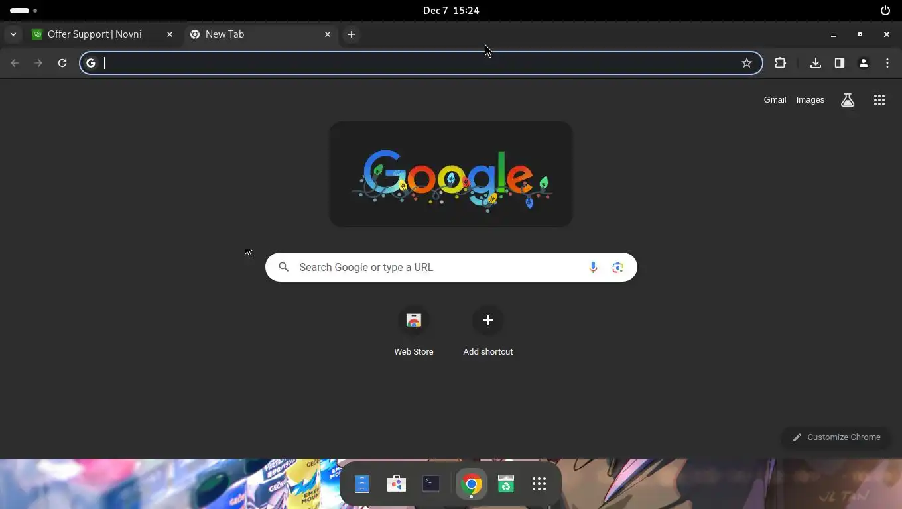Open the Extensions puzzle icon
This screenshot has width=902, height=509.
(x=780, y=63)
